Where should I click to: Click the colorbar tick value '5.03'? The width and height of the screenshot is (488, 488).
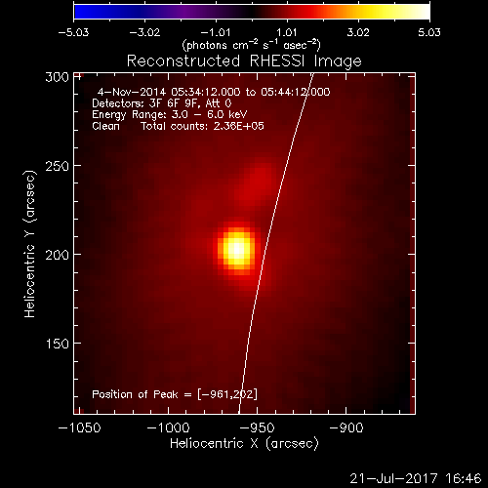[429, 32]
